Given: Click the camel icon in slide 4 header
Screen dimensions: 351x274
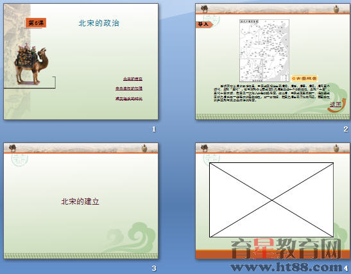Looking at the screenshot, I should point(205,148).
